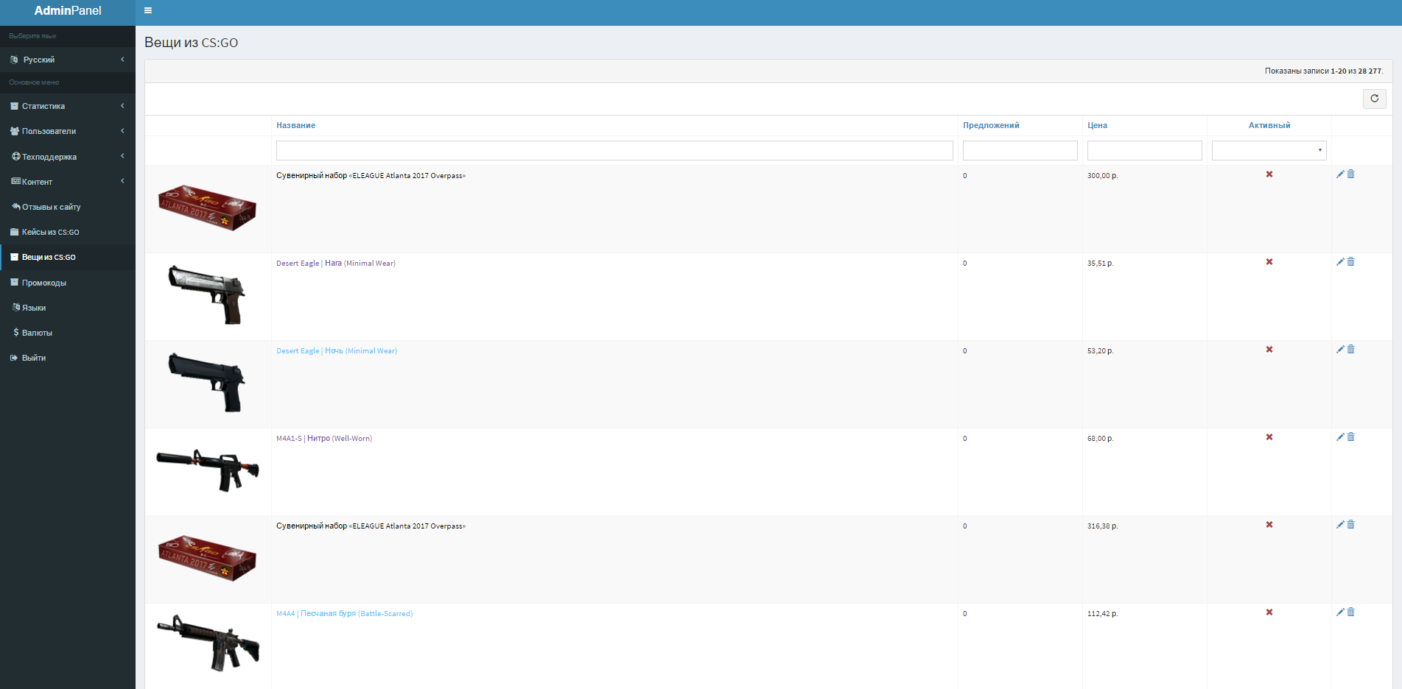Sort table by Предложений column
Viewport: 1402px width, 689px height.
click(991, 125)
